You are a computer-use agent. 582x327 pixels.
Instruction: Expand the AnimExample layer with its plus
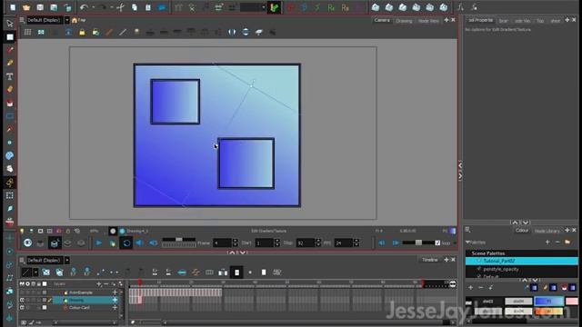click(x=115, y=292)
